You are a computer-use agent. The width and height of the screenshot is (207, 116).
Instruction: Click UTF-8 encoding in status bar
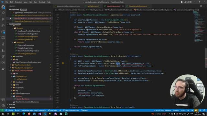[183, 110]
